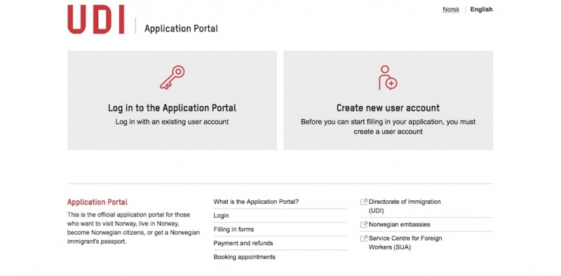
Task: Click external link icon beside Directorate of Immigration
Action: tap(364, 202)
